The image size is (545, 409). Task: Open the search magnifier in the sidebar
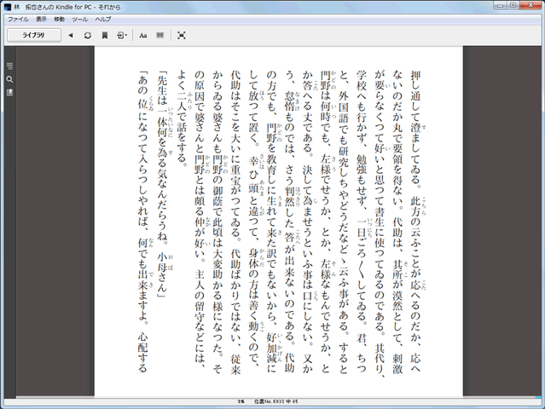click(9, 79)
